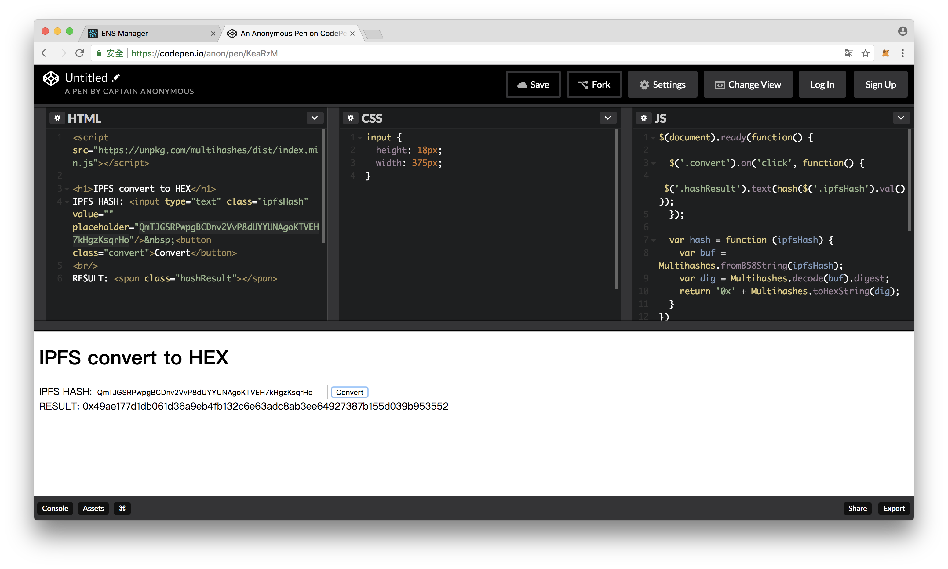Click the pencil icon to rename pen

[116, 78]
